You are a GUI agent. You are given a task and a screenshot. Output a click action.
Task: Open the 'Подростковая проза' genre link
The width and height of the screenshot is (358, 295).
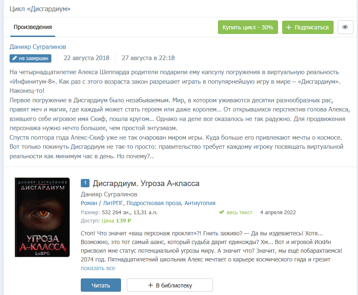pos(154,203)
